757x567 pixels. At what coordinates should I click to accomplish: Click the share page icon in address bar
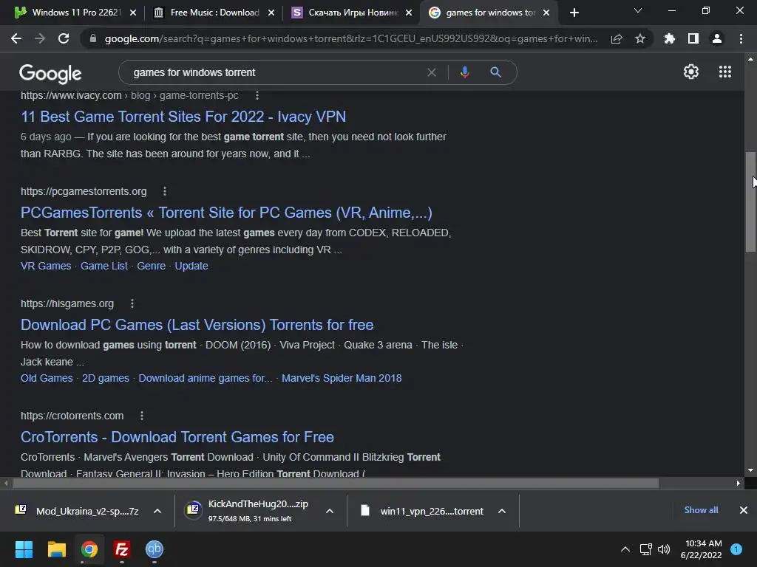[617, 39]
